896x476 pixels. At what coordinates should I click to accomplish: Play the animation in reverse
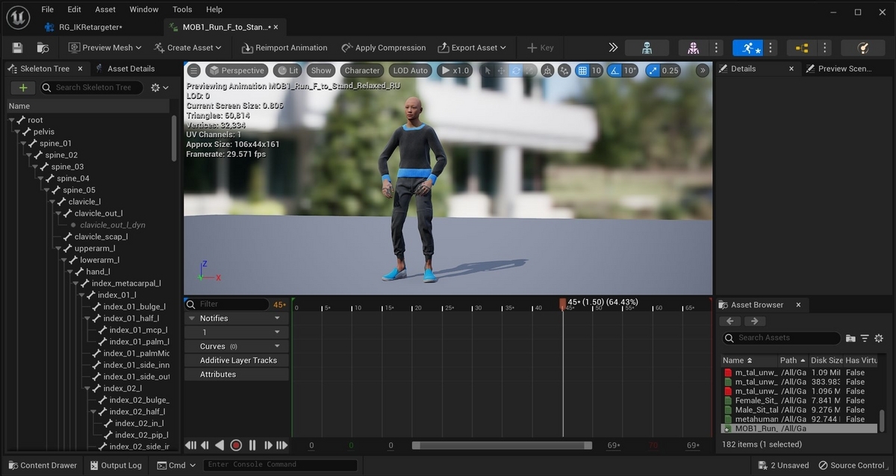(x=220, y=445)
